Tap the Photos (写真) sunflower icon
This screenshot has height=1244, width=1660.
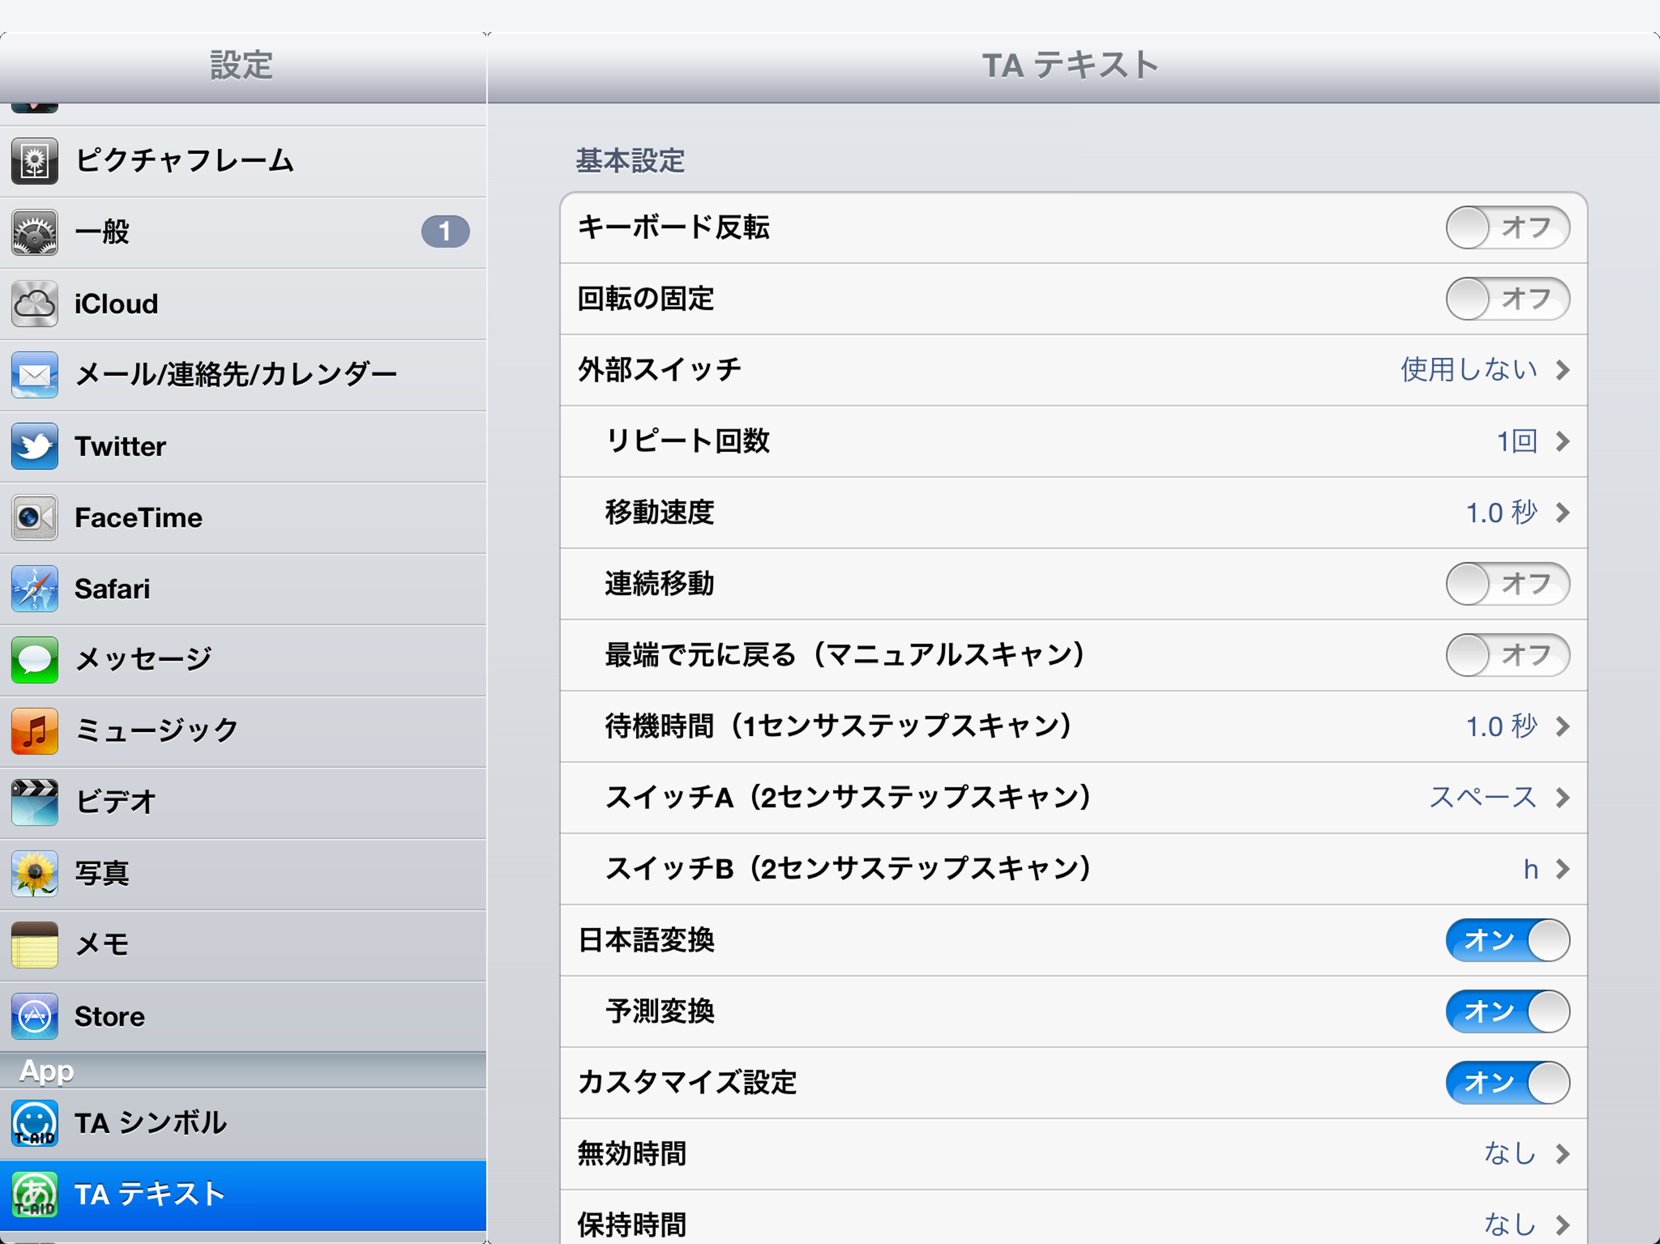point(35,873)
